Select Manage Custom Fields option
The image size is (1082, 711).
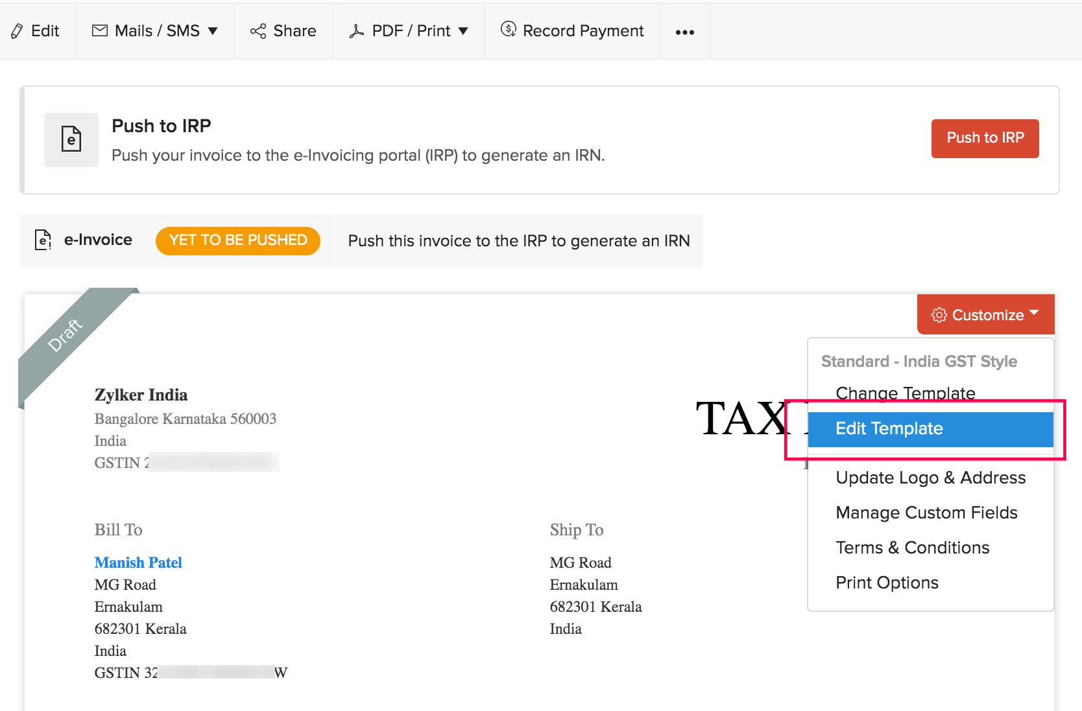coord(926,513)
